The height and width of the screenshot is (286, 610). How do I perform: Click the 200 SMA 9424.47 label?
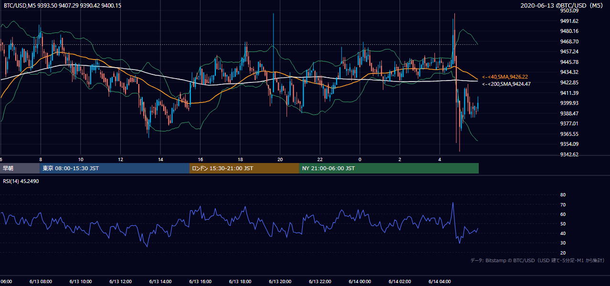(506, 84)
